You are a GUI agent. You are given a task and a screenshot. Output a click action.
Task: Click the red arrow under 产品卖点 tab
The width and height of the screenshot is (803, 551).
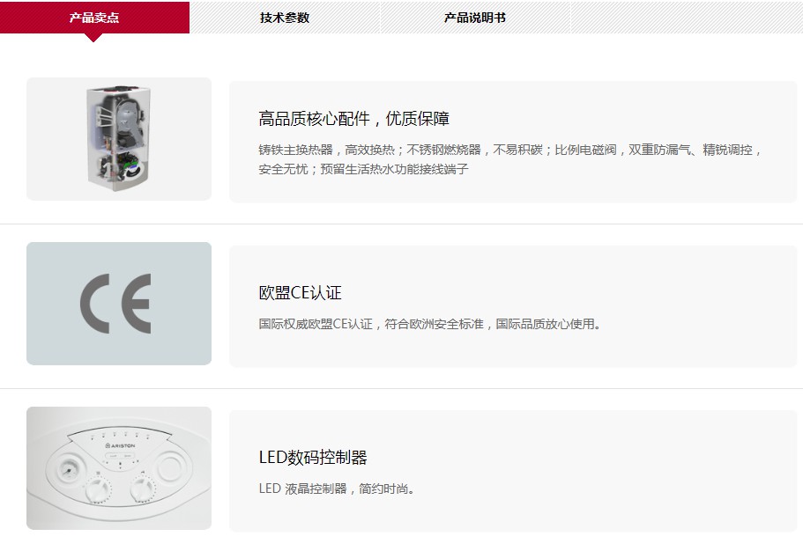click(93, 38)
